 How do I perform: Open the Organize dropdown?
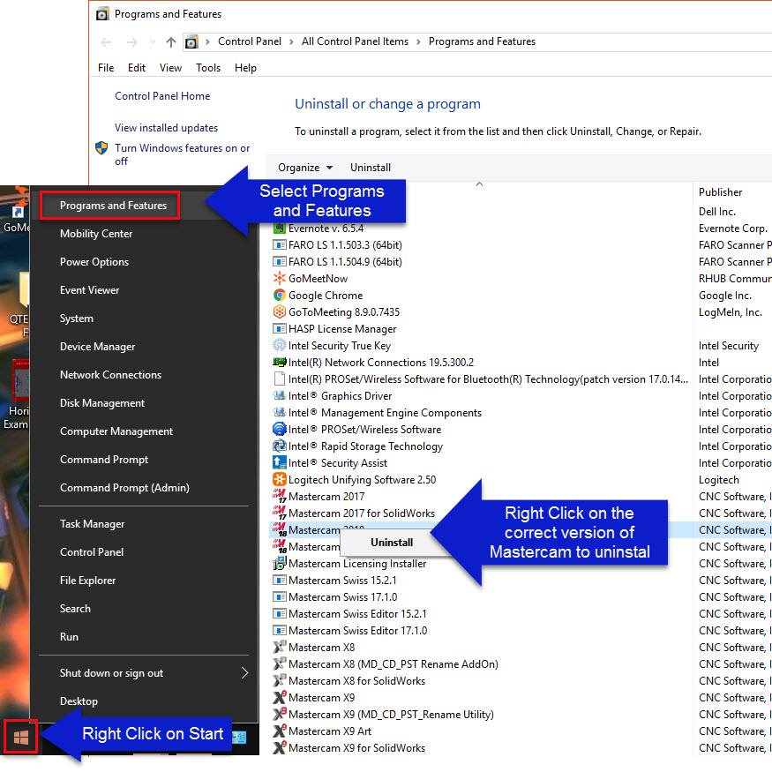(x=305, y=168)
